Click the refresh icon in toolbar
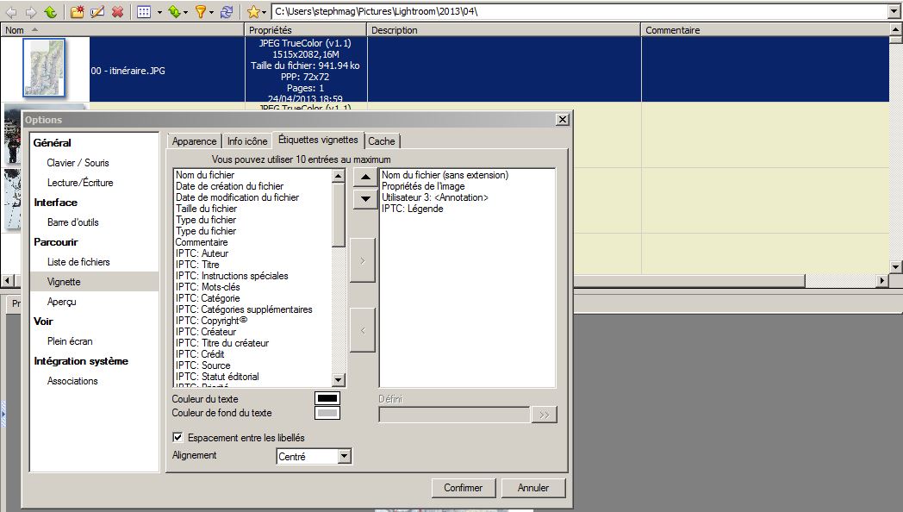 [x=227, y=12]
